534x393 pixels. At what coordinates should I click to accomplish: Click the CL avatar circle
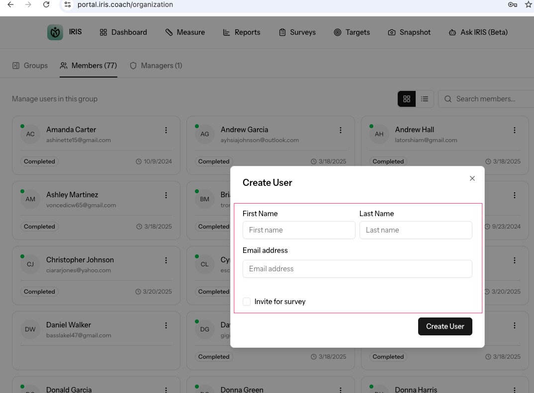point(205,264)
